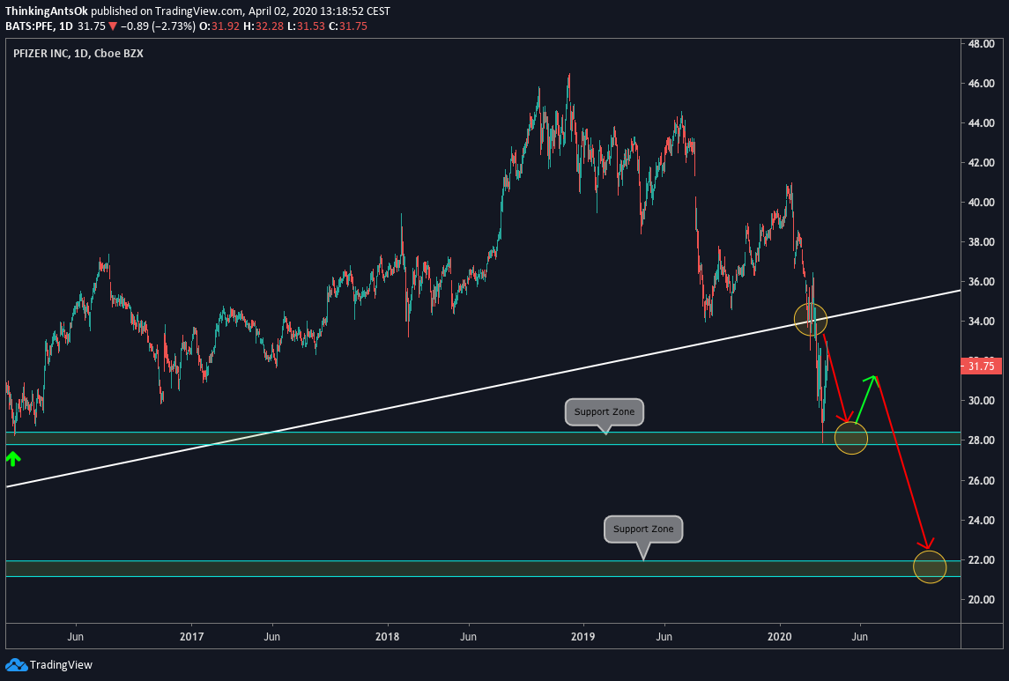
Task: Click the BATS:PFE symbol label
Action: [x=29, y=26]
